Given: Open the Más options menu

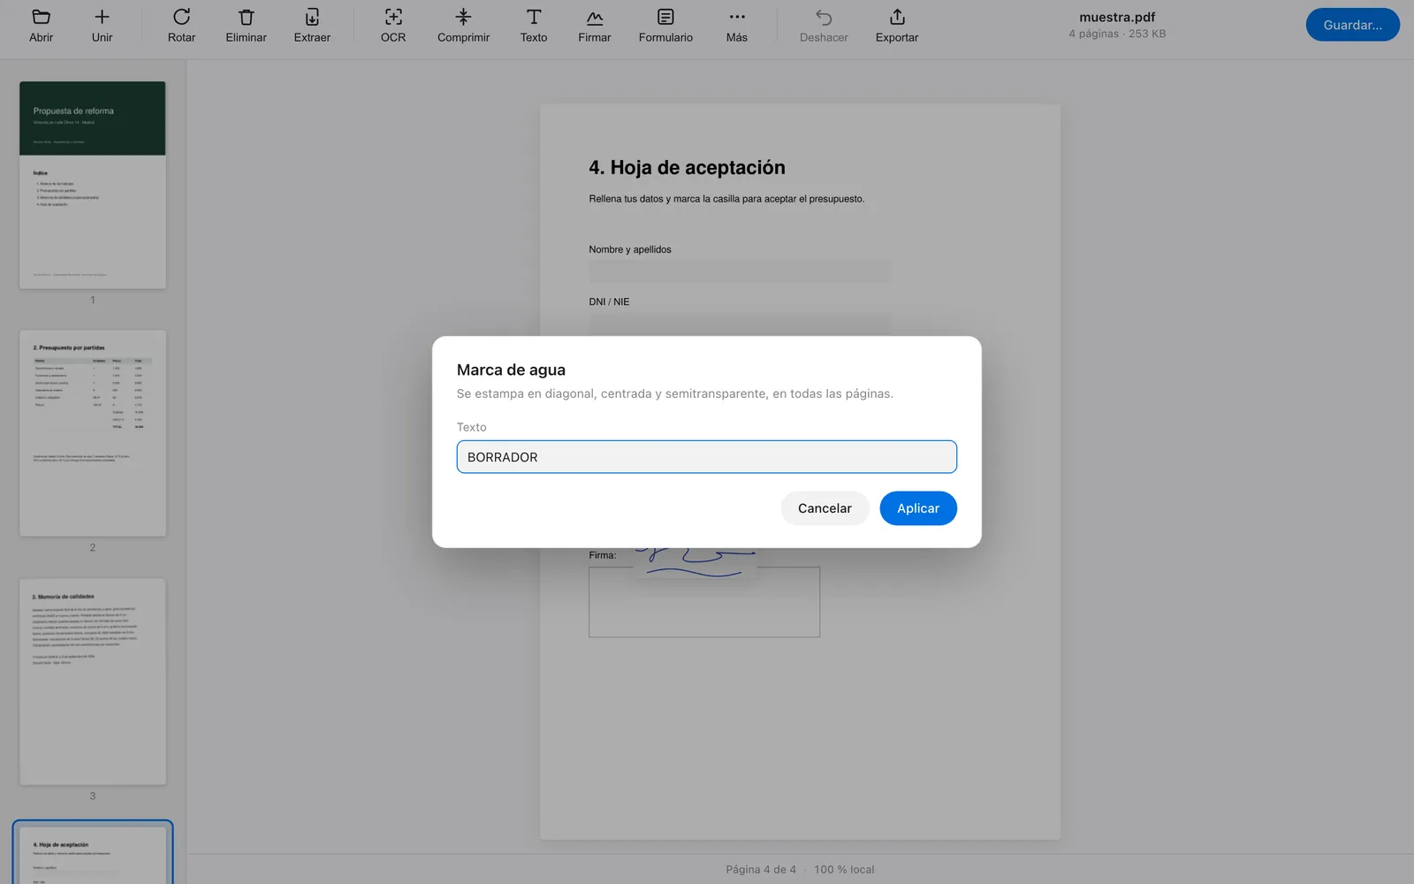Looking at the screenshot, I should (x=737, y=26).
